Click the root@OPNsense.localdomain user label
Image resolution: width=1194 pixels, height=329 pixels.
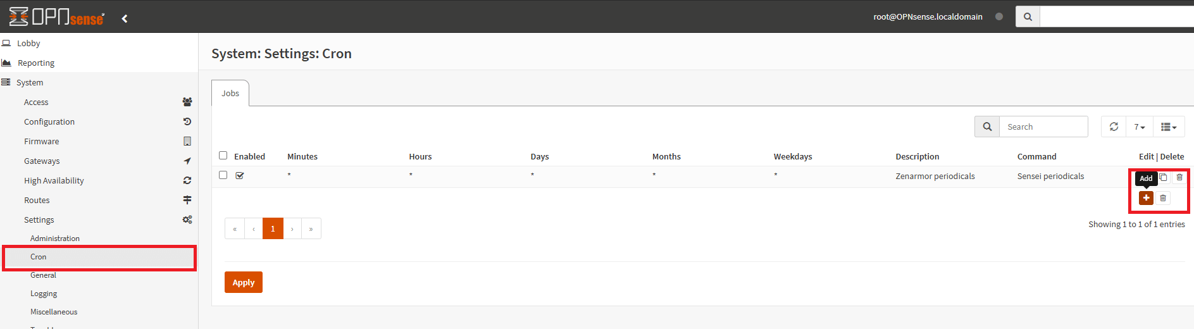click(x=928, y=16)
